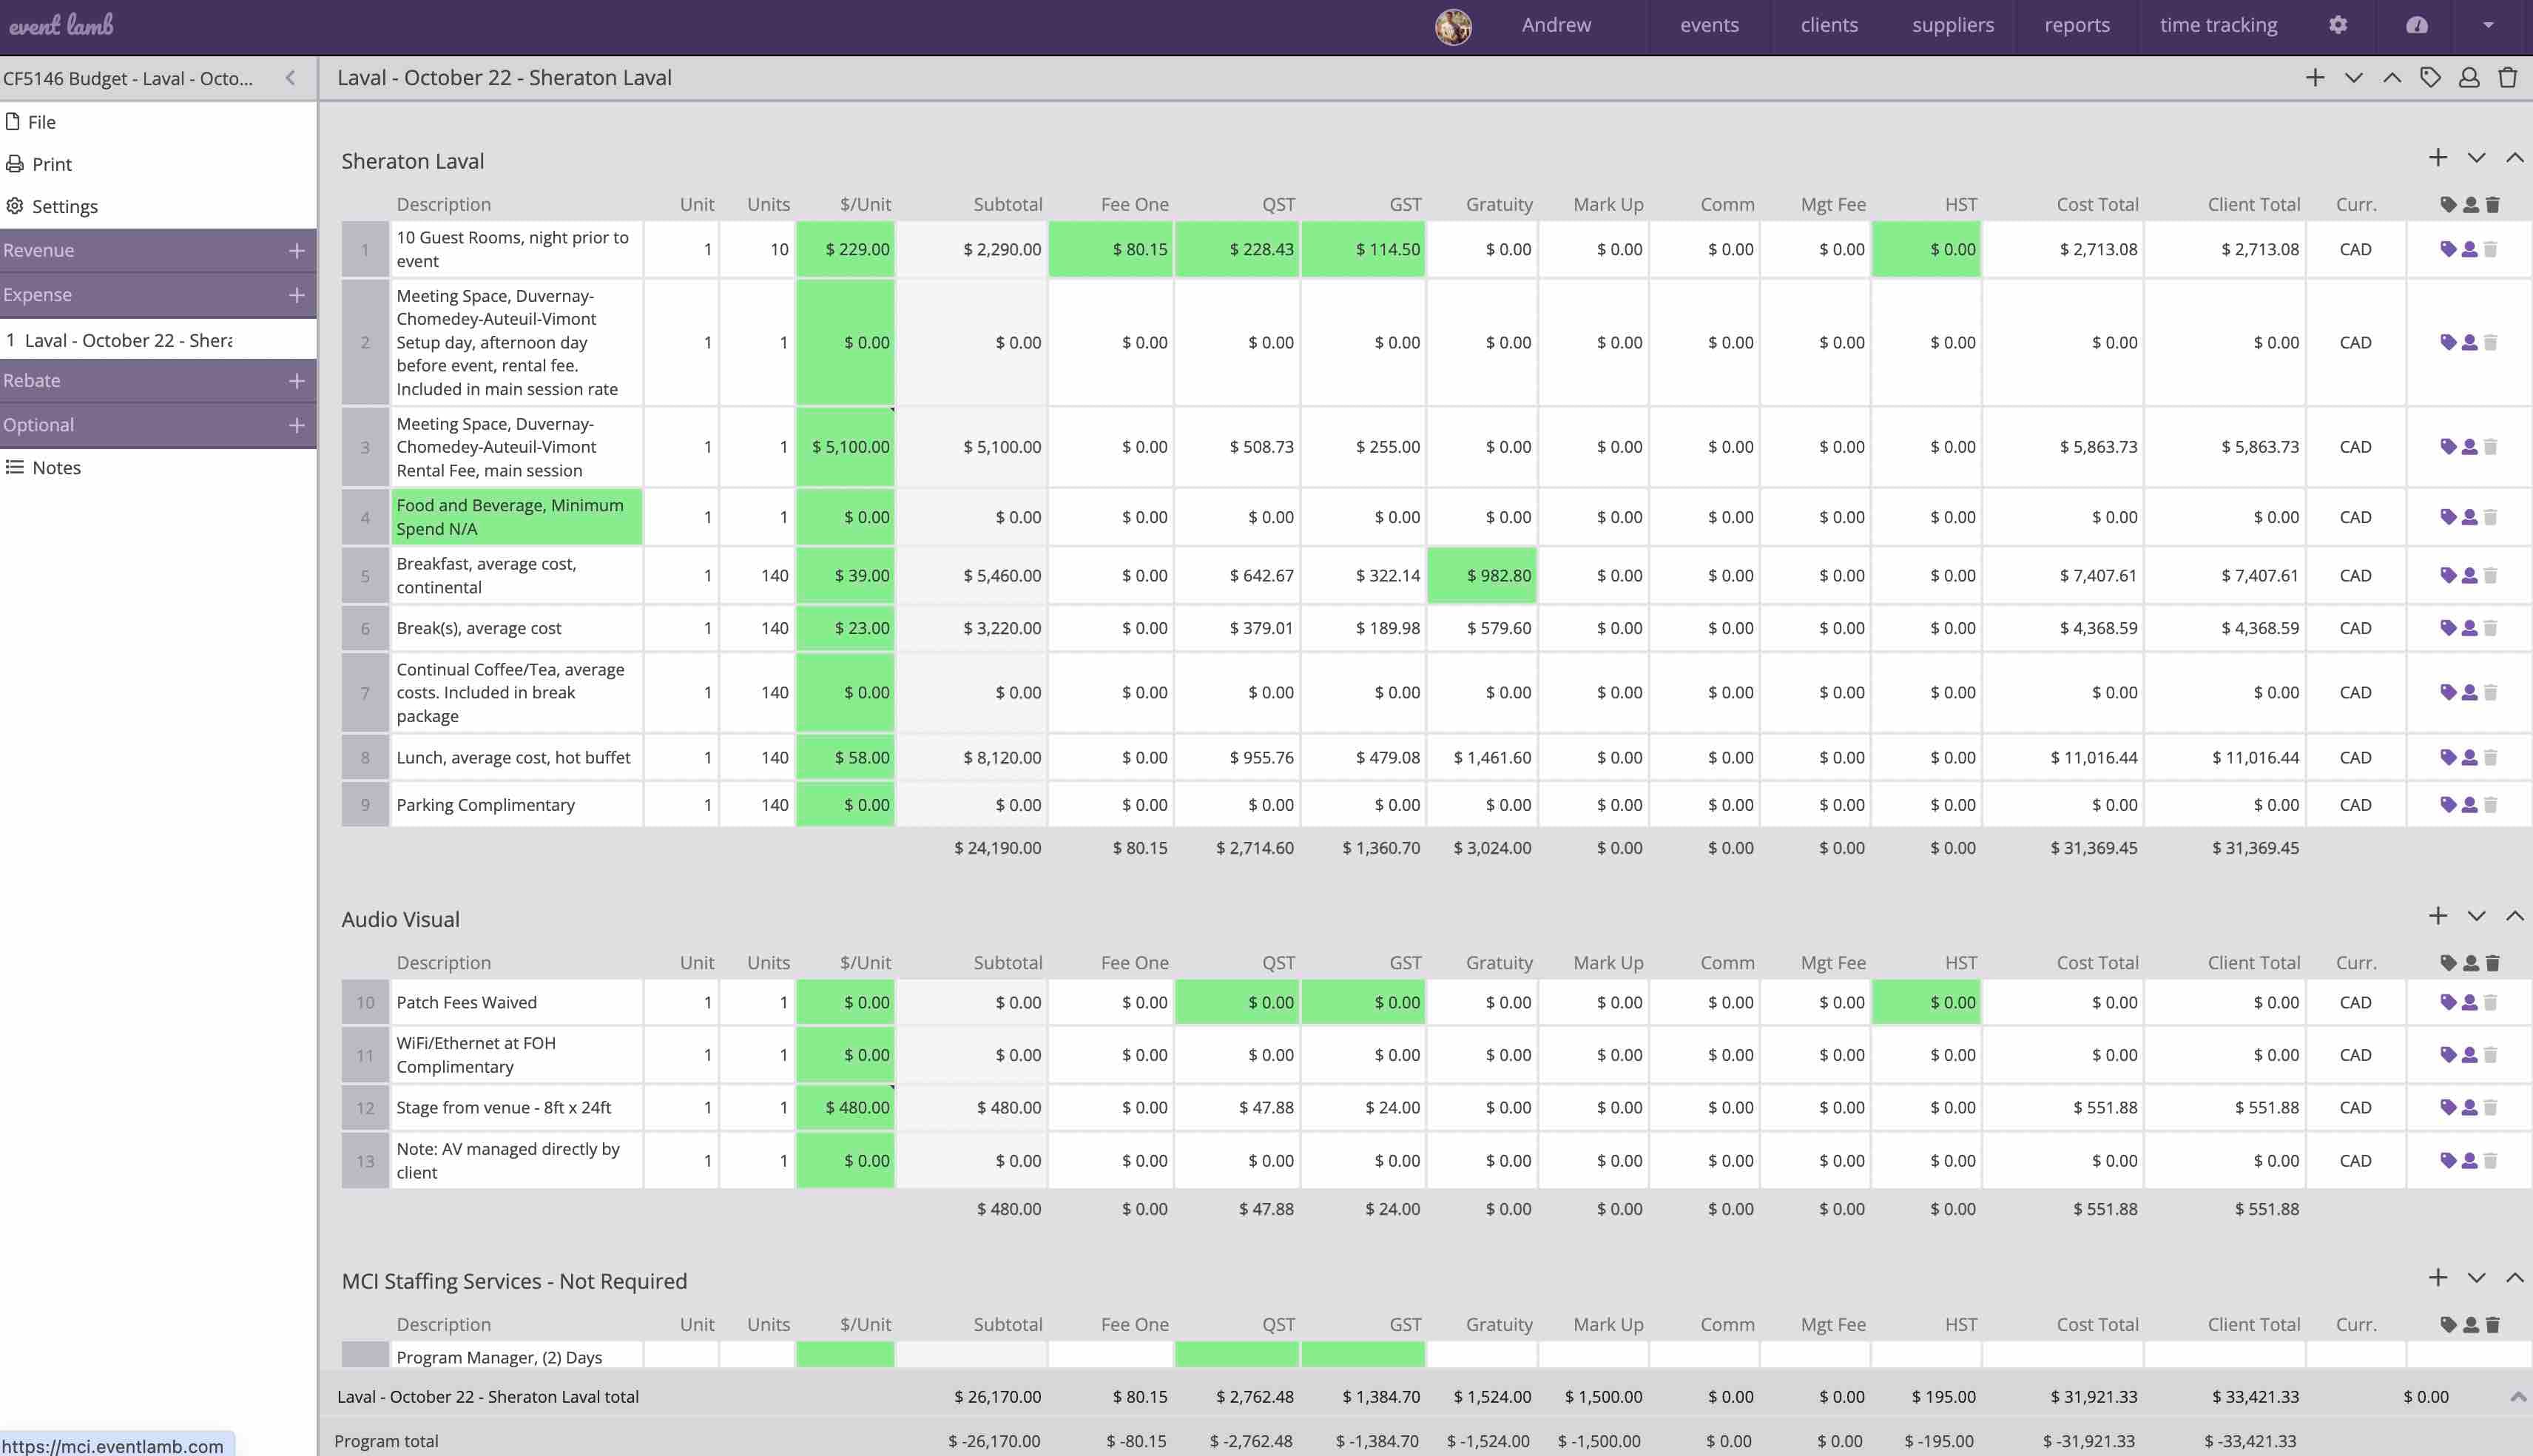2533x1456 pixels.
Task: Delete the Note: AV managed row
Action: pyautogui.click(x=2490, y=1160)
